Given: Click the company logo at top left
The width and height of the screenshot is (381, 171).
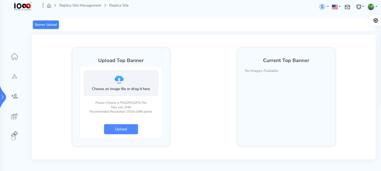Looking at the screenshot, I should (x=23, y=6).
